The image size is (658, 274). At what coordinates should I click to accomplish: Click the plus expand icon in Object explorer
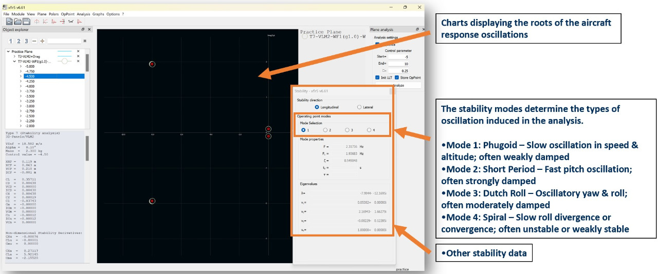click(42, 41)
